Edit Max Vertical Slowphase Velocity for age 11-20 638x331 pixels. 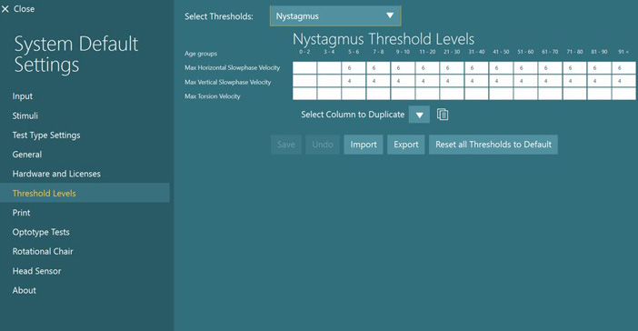point(427,81)
